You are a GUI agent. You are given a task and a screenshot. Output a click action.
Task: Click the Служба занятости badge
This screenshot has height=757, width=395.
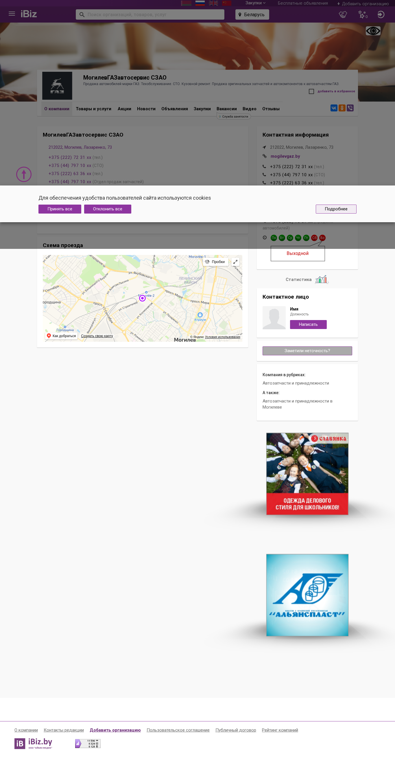click(x=233, y=116)
